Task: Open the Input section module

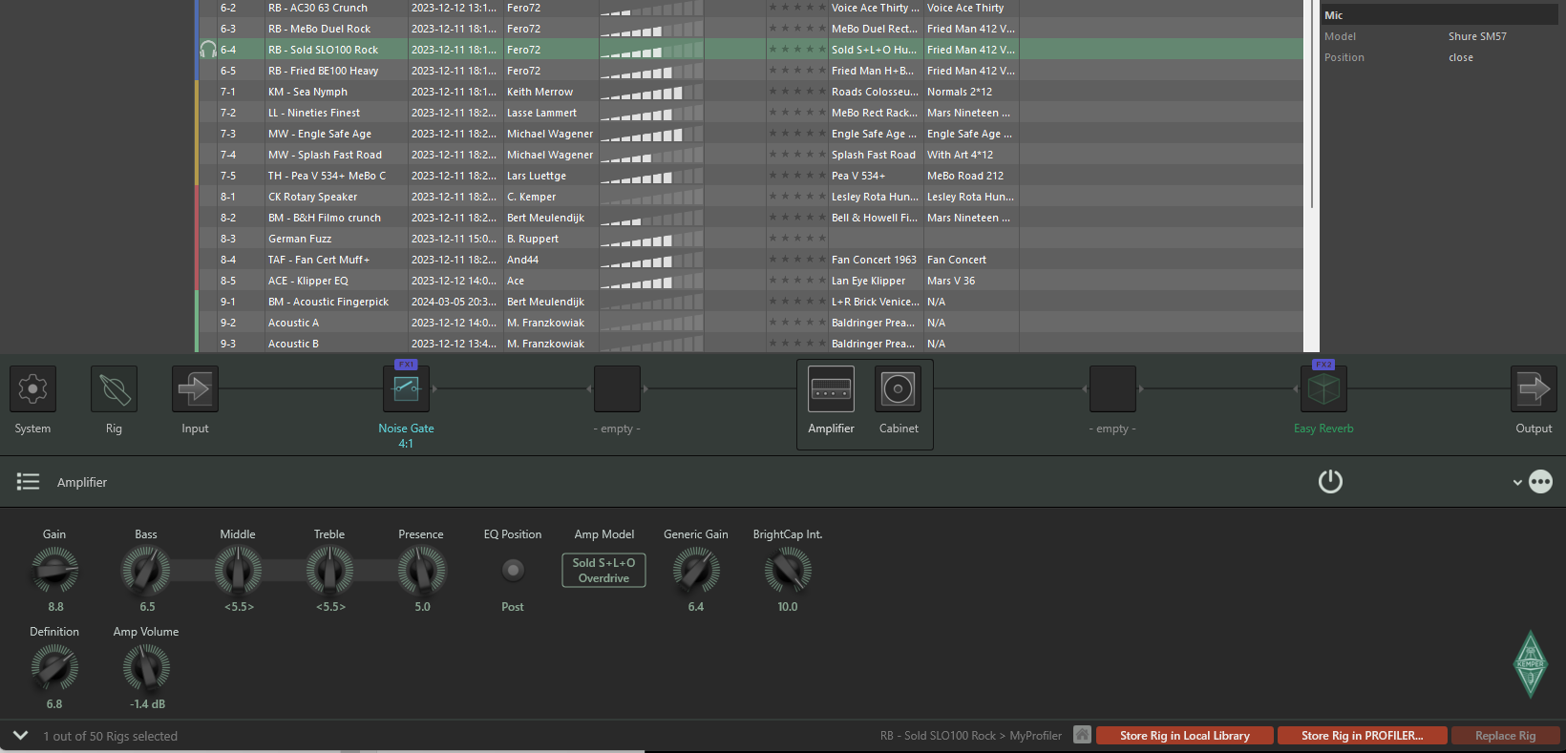Action: click(195, 389)
